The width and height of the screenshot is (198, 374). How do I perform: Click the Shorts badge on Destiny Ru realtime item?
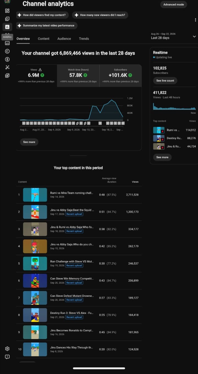pyautogui.click(x=163, y=140)
